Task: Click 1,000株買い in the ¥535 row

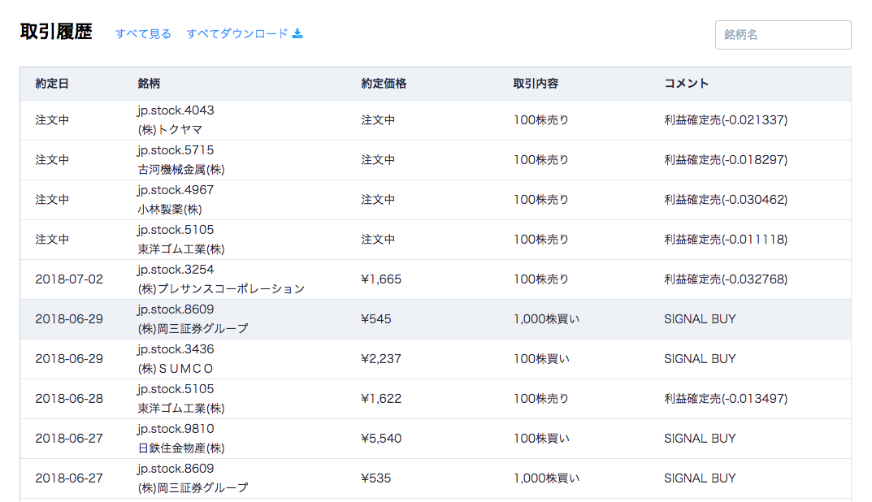Action: 546,478
